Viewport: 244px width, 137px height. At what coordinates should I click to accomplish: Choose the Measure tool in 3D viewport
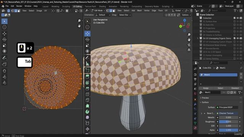(87, 64)
